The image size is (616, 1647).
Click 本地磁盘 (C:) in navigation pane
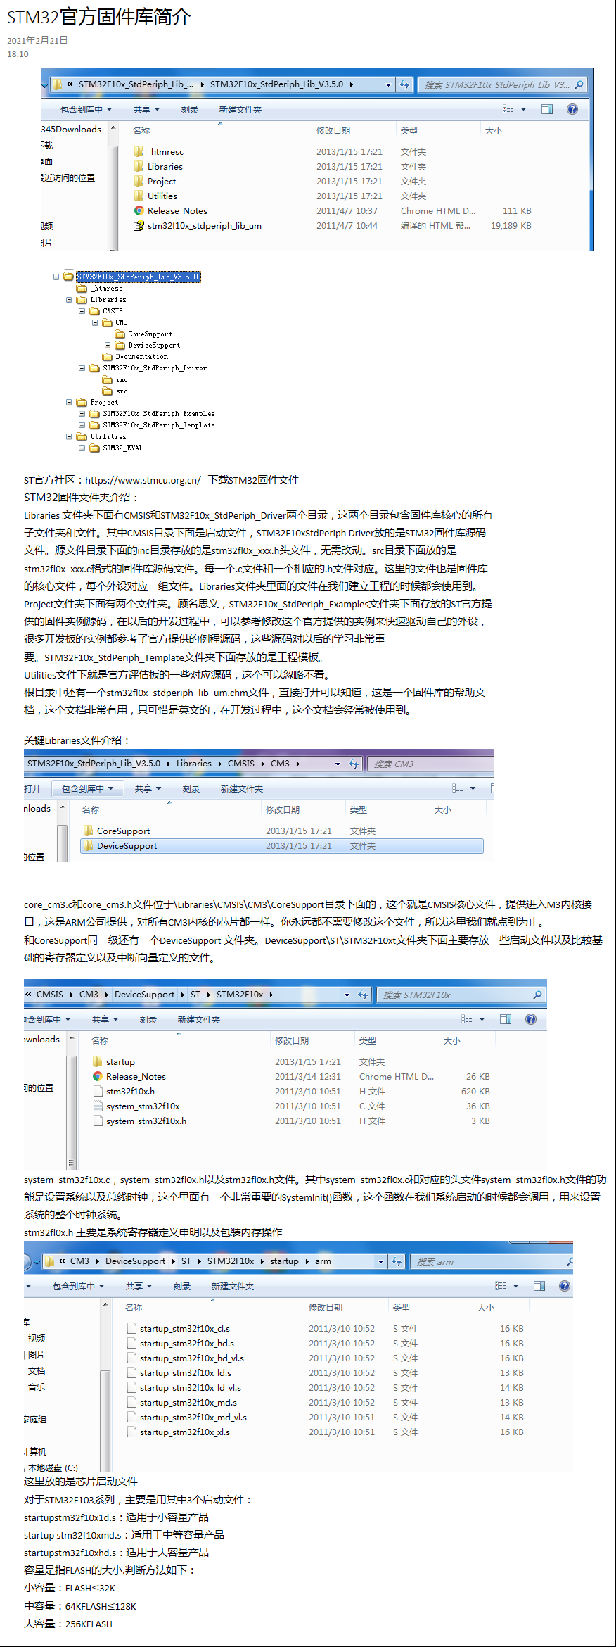point(53,1468)
